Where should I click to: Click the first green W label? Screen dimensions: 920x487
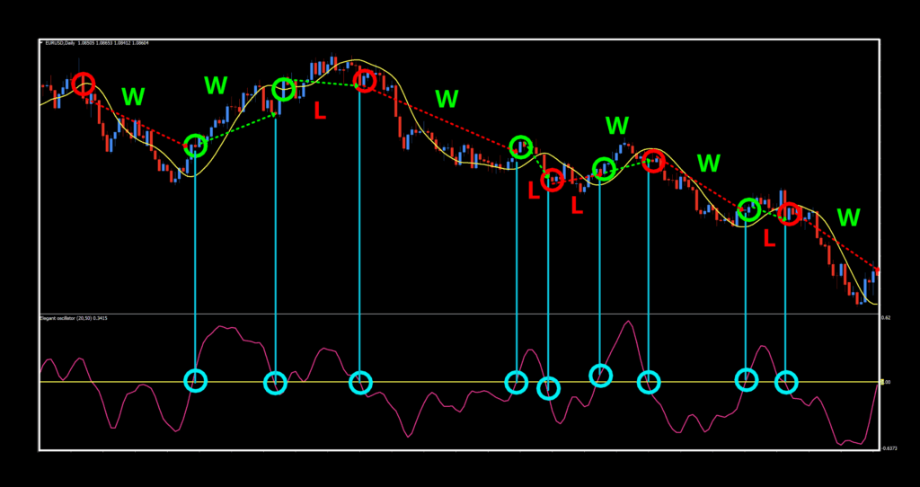pos(133,97)
